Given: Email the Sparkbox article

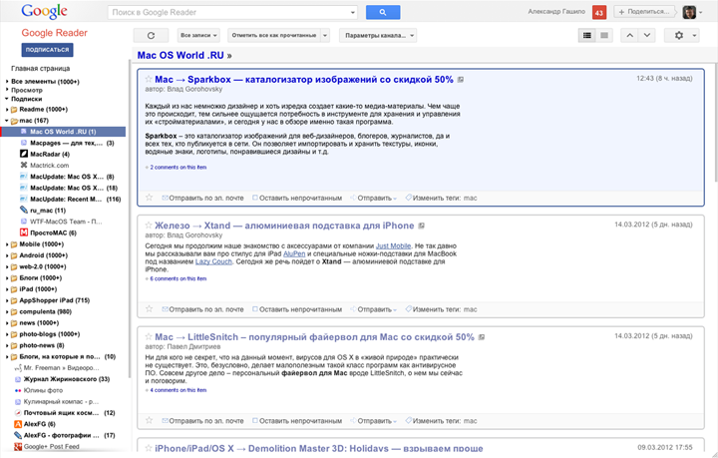Looking at the screenshot, I should click(x=202, y=198).
